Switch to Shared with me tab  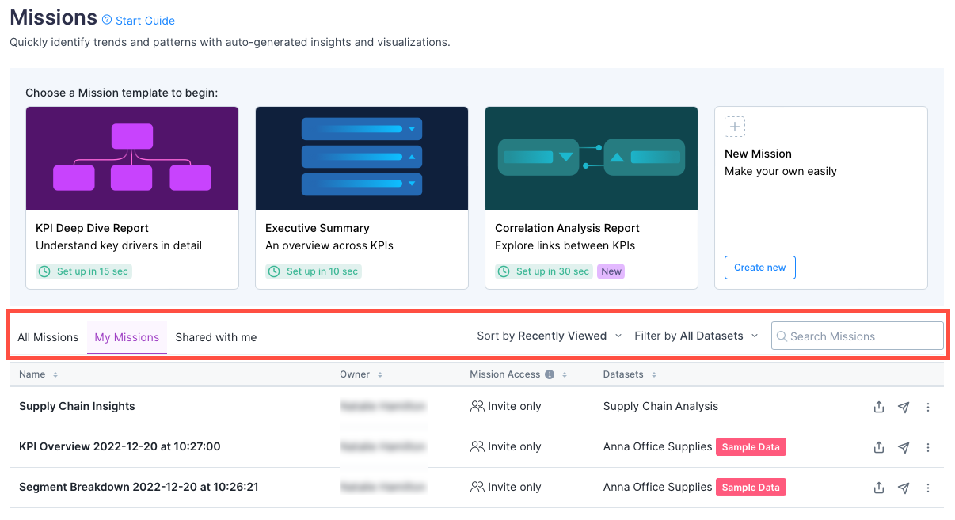pos(216,337)
